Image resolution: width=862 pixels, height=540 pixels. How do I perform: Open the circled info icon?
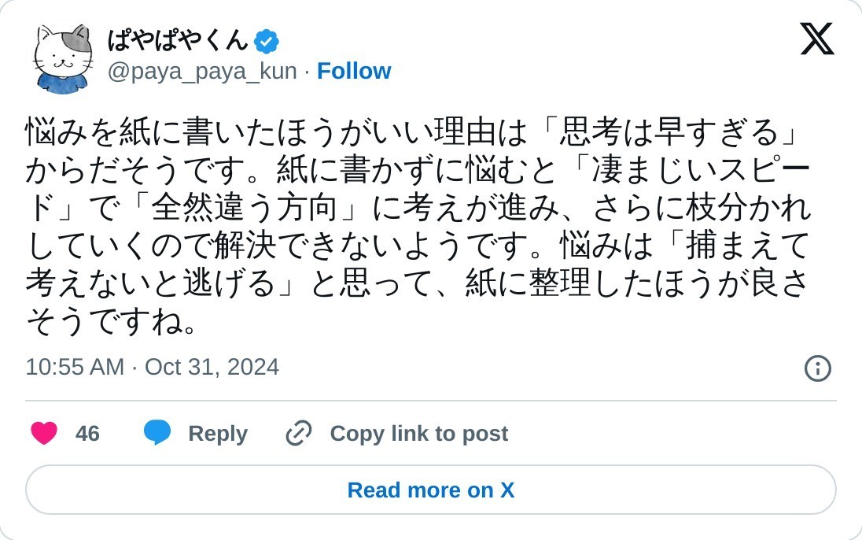[x=818, y=368]
